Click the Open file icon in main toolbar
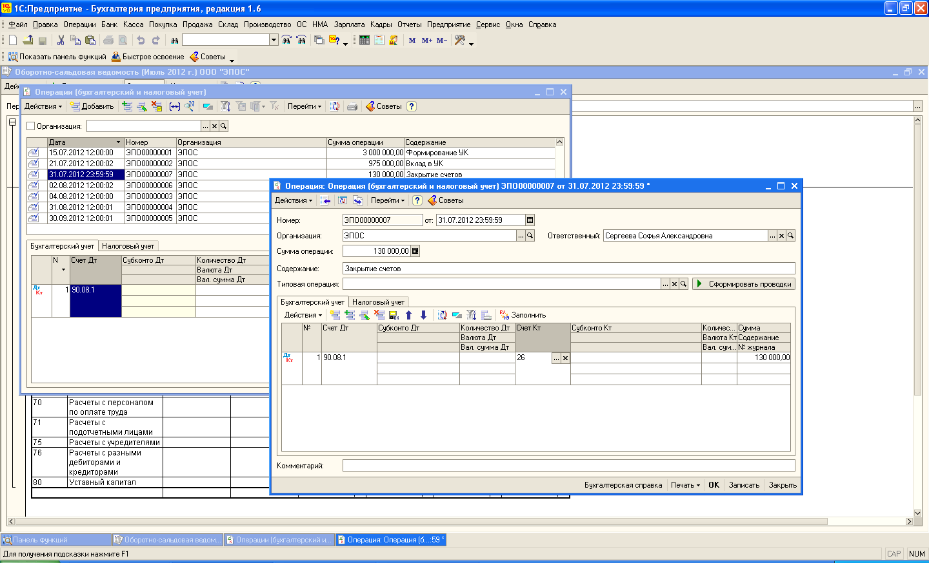Image resolution: width=929 pixels, height=563 pixels. 28,40
